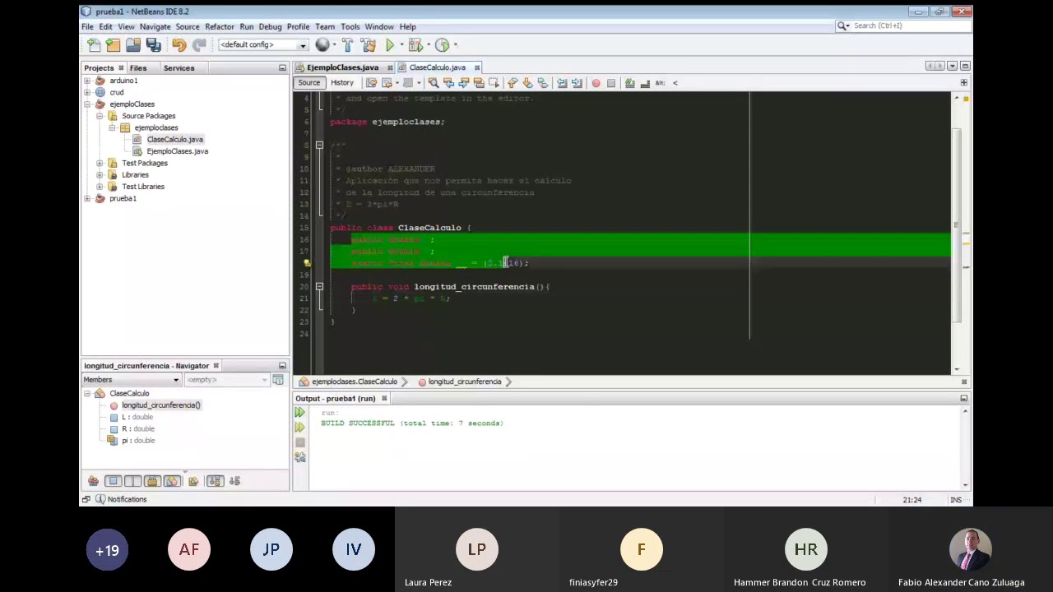Open the Refactor menu

[x=220, y=26]
